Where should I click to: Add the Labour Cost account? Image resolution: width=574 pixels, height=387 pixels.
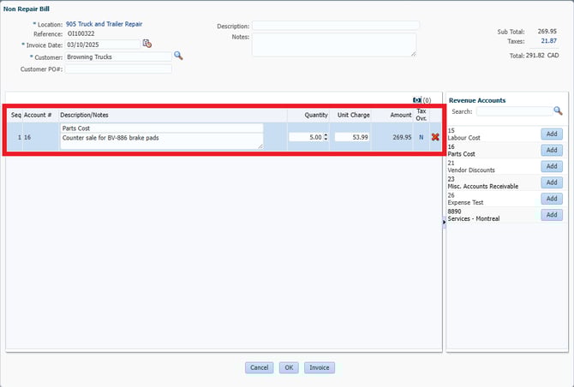552,134
